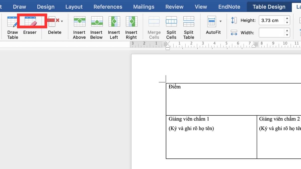The width and height of the screenshot is (301, 169).
Task: Open the EndNote tab
Action: coord(229,7)
